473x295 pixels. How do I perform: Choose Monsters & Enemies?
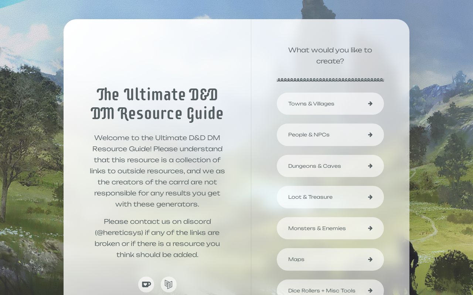(x=330, y=228)
